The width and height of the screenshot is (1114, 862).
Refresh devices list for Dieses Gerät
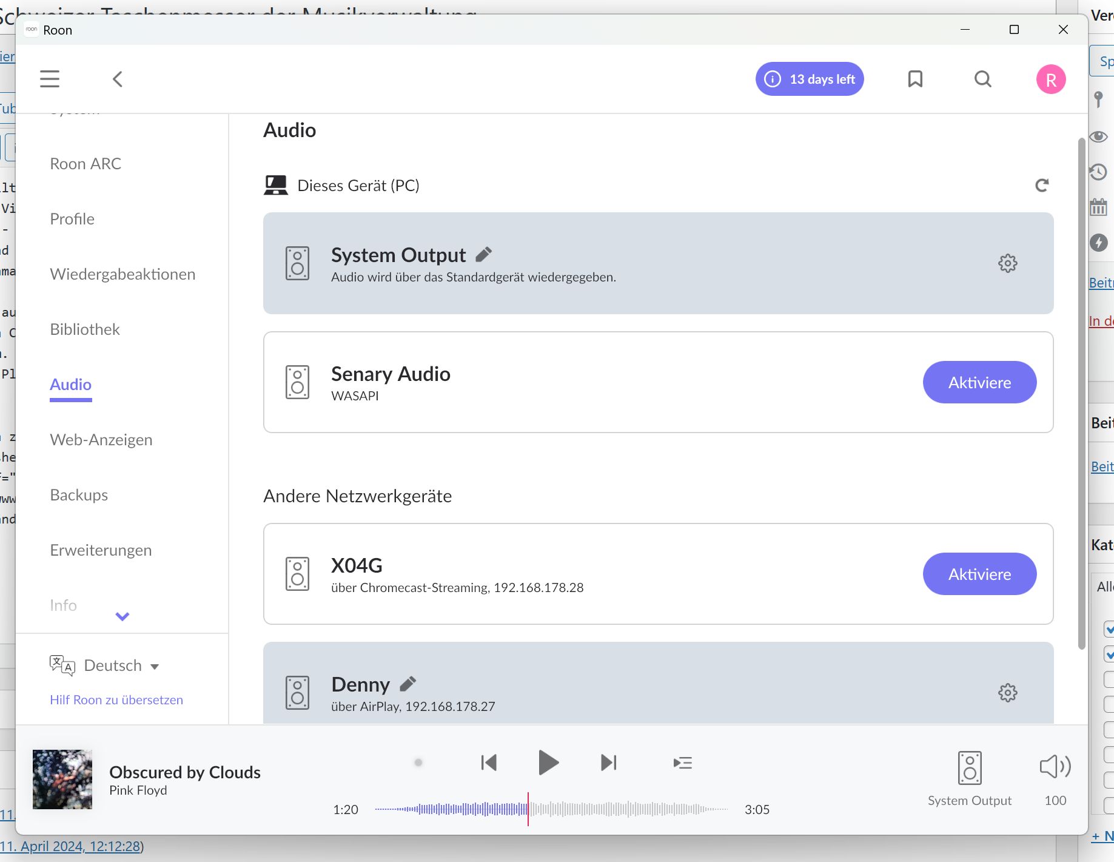click(x=1042, y=185)
